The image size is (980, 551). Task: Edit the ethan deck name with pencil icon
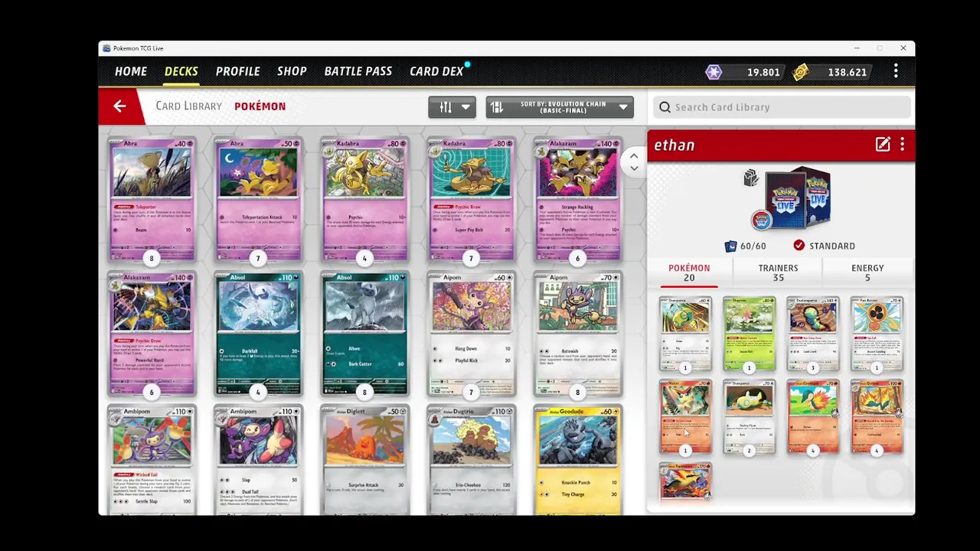[883, 145]
